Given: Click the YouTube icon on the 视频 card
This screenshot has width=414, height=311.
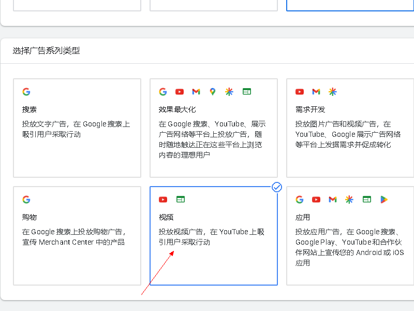Looking at the screenshot, I should pos(162,199).
